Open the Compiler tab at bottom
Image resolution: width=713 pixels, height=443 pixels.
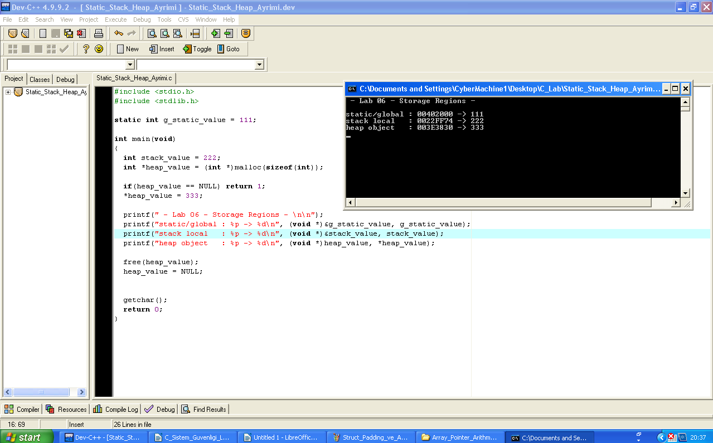point(22,409)
